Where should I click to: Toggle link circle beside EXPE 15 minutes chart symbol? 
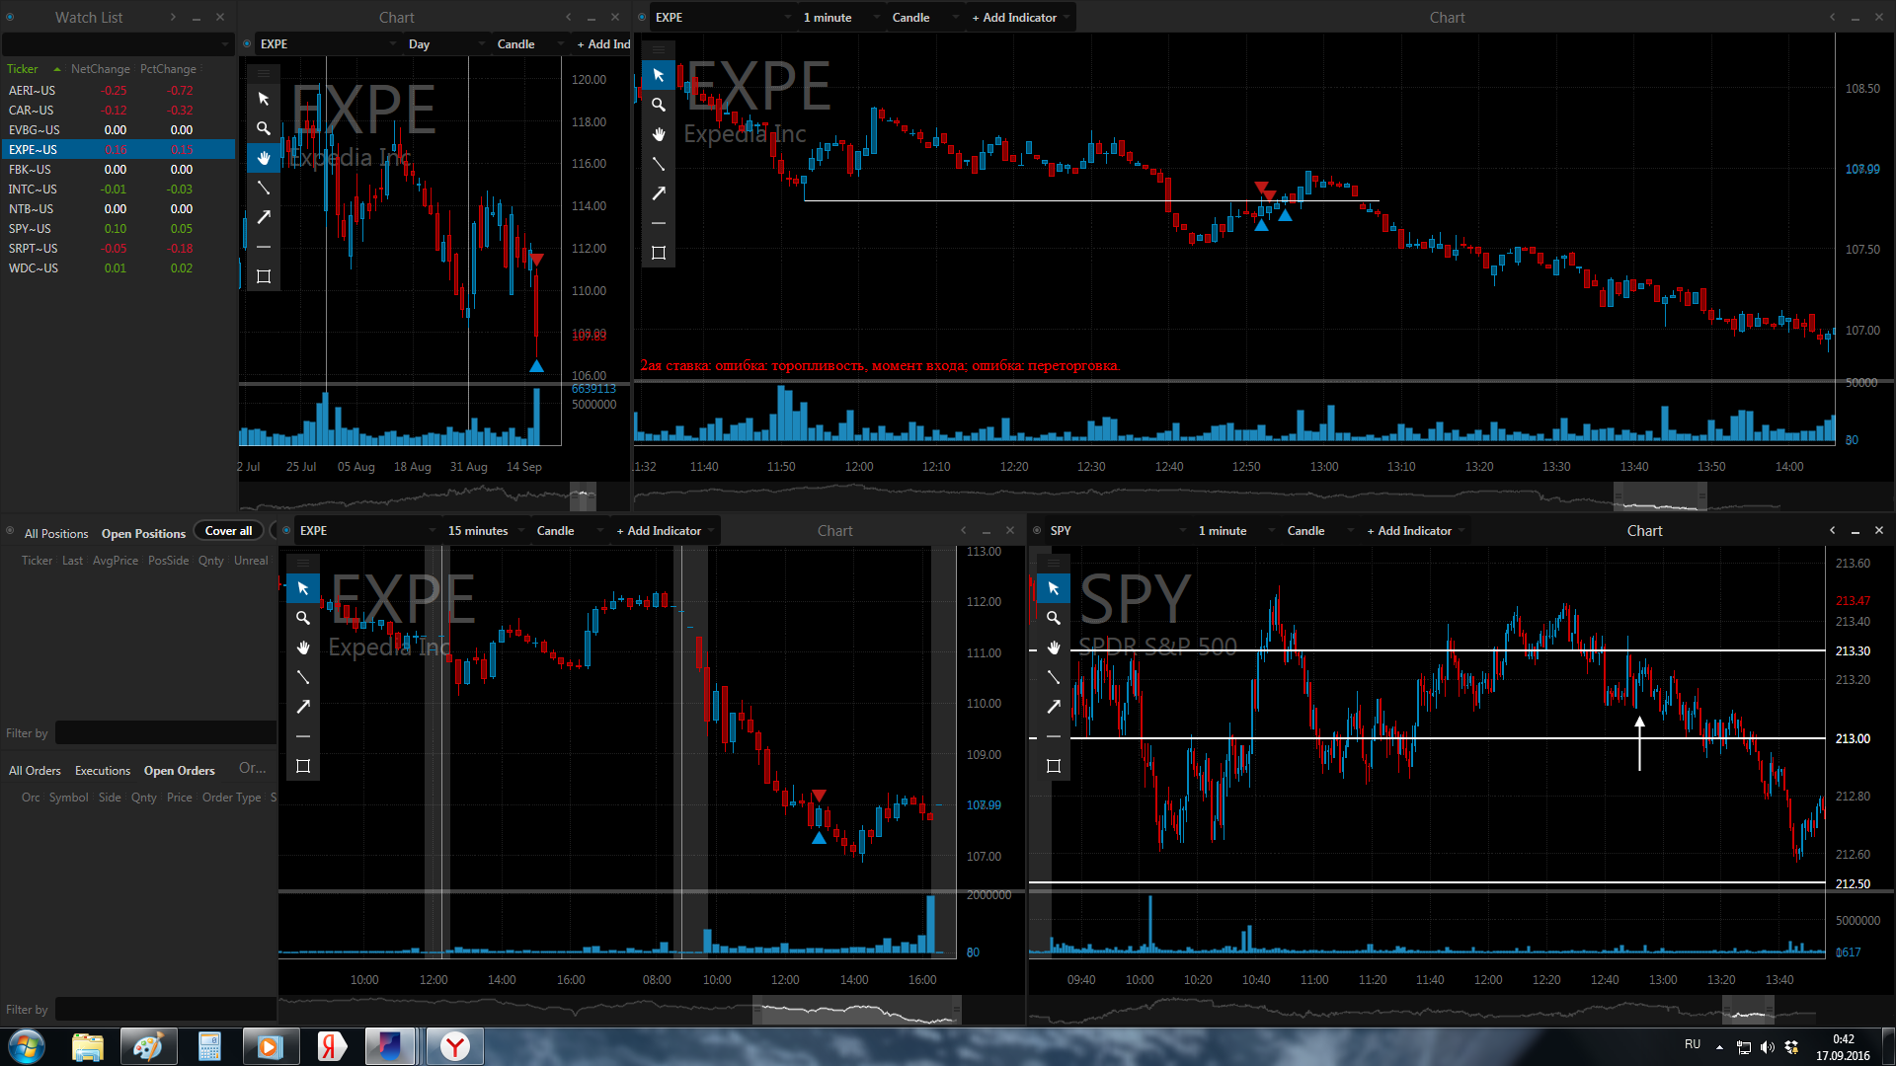point(286,530)
